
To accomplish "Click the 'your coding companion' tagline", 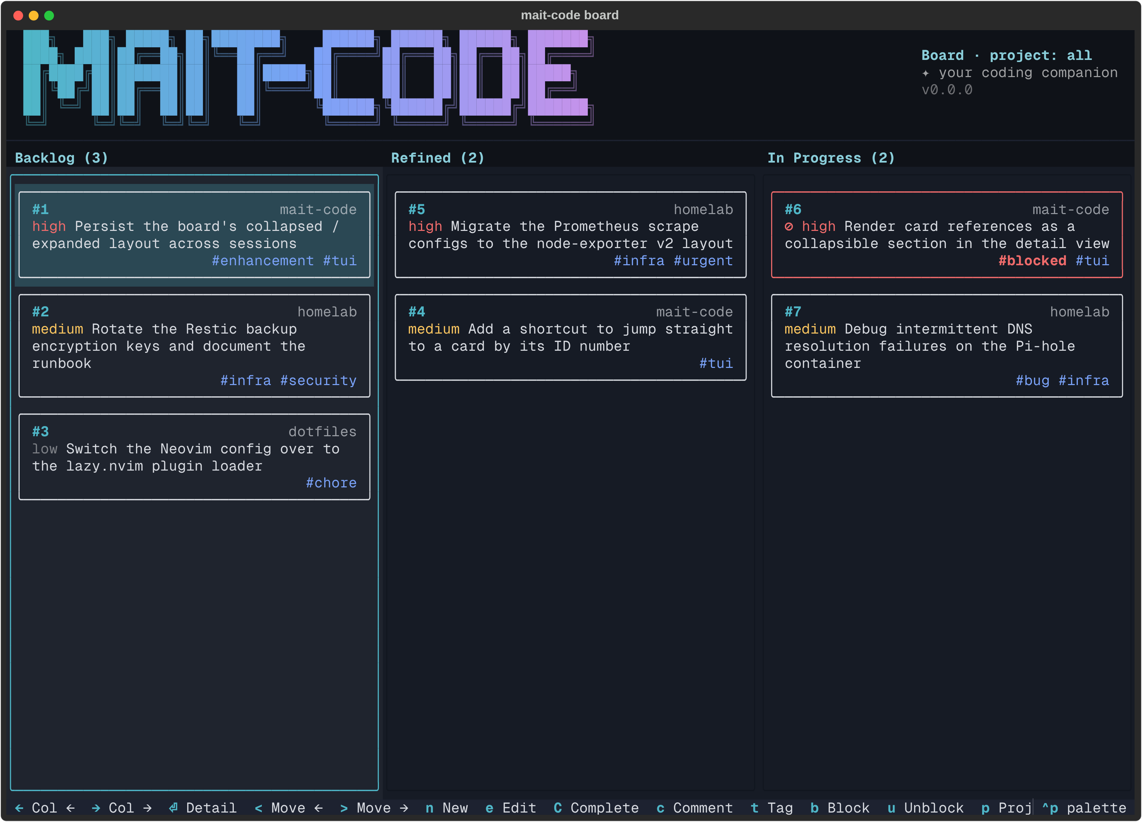I will point(1028,73).
